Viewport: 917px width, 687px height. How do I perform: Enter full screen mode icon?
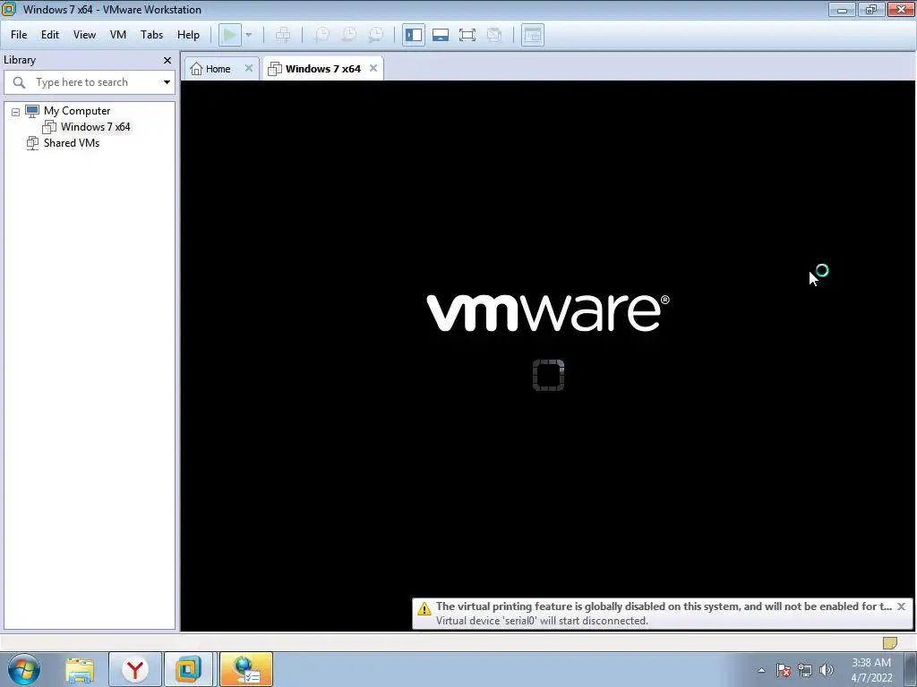point(467,35)
